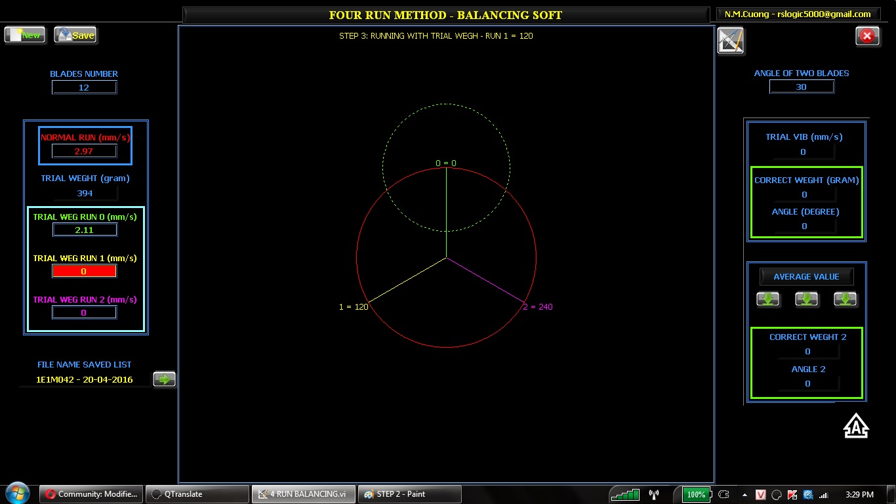Select the red Trial Weg Run 1 field

84,271
